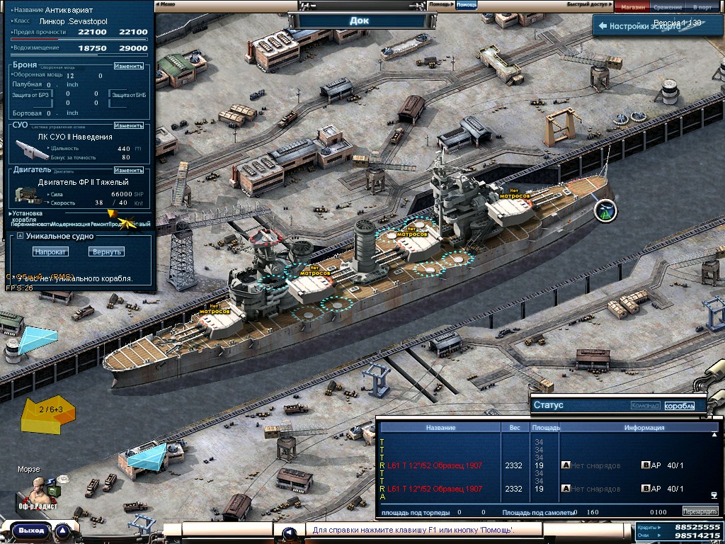Open the Магазин tab
Screen dimensions: 725x544
pyautogui.click(x=632, y=7)
